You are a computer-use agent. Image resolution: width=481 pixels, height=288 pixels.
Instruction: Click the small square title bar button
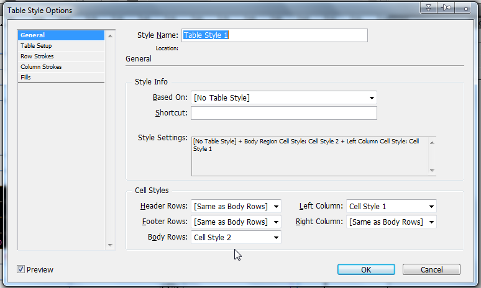pos(464,7)
